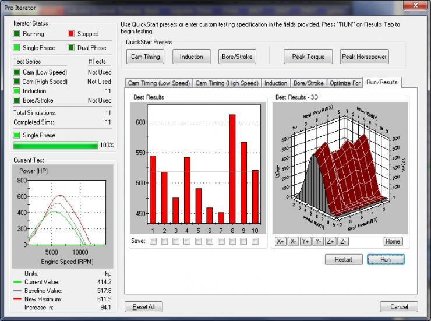Click the Single Phase indicator above progress bar
This screenshot has height=321, width=431.
tap(16, 135)
